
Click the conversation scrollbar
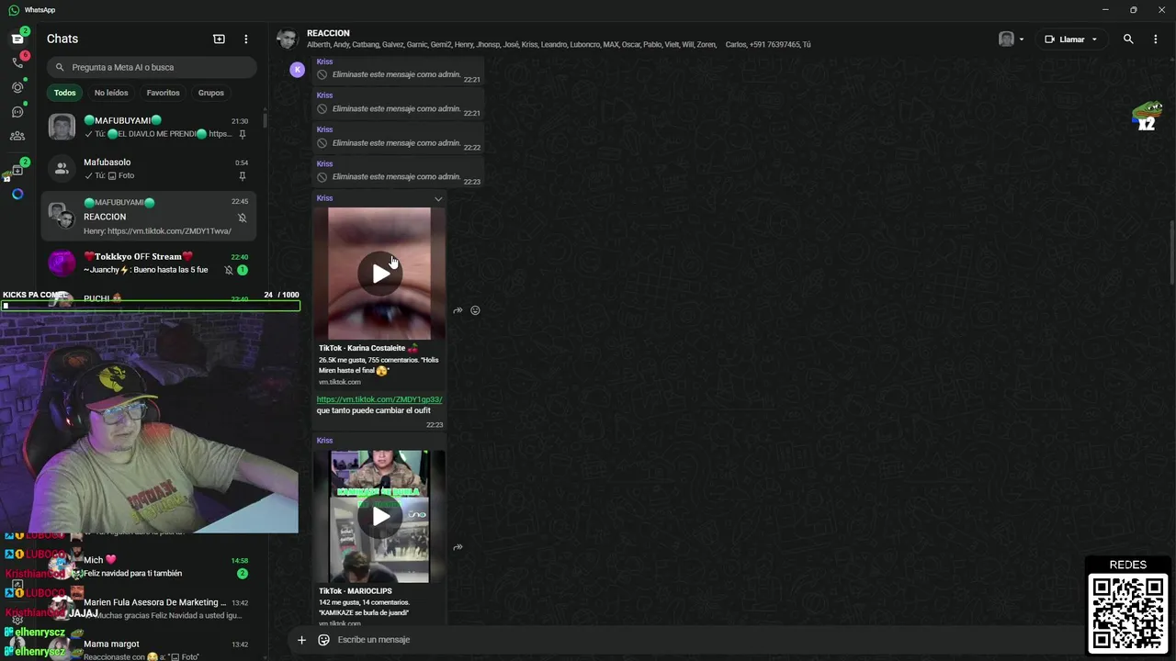(x=1171, y=252)
